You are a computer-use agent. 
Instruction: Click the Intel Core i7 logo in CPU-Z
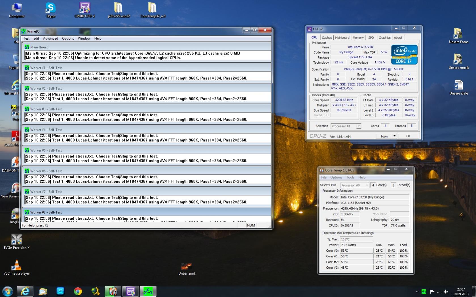[x=404, y=54]
